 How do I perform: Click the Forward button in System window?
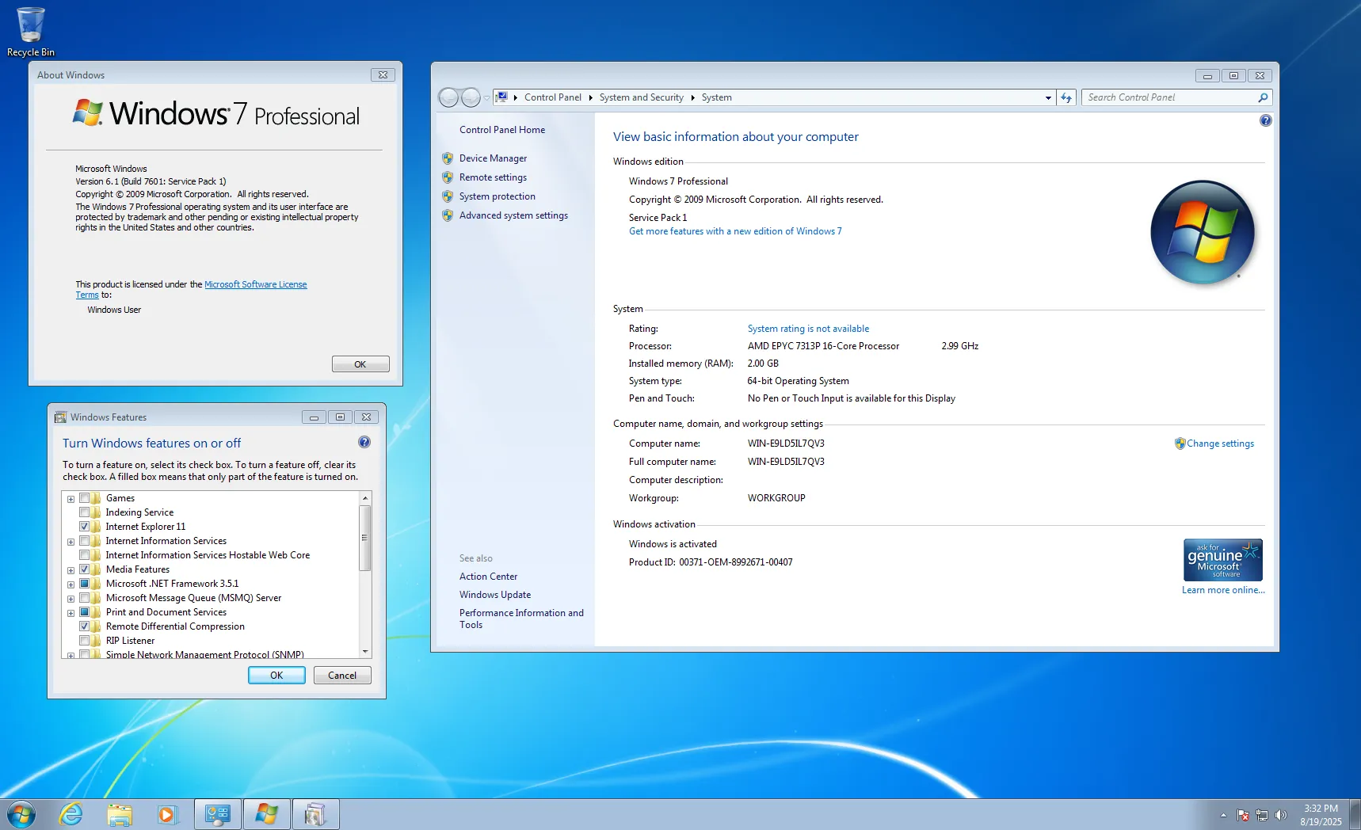tap(471, 97)
